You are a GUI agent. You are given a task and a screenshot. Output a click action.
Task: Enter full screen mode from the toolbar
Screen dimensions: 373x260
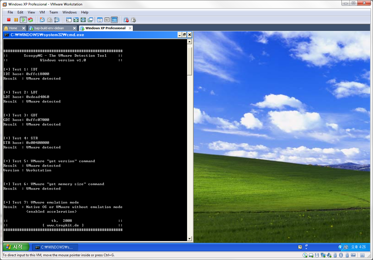click(83, 20)
